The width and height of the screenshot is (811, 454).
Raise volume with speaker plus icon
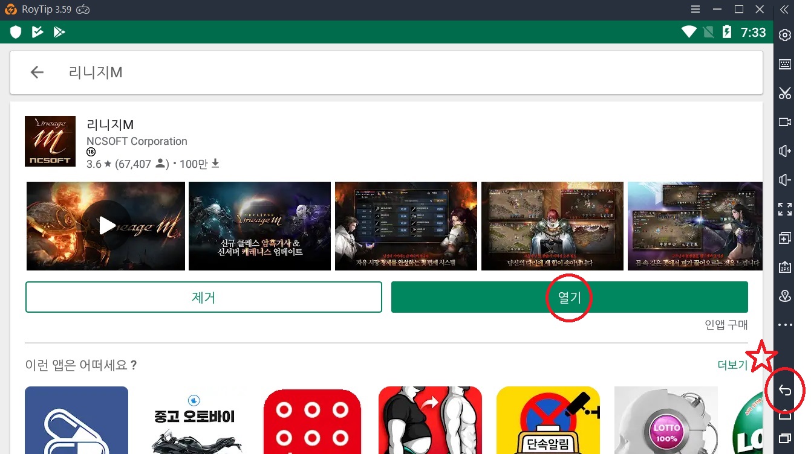click(x=785, y=151)
